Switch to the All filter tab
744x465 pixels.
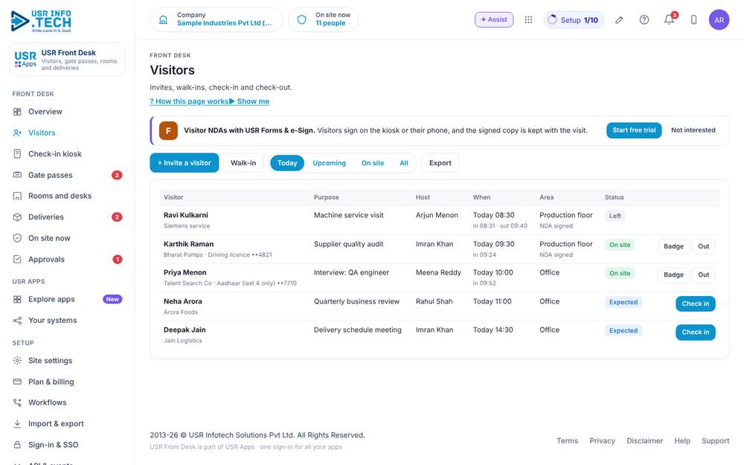(404, 163)
